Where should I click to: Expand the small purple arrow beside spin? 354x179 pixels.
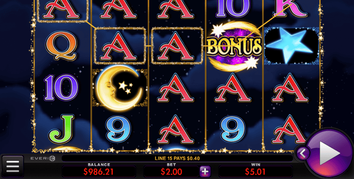coord(303,153)
